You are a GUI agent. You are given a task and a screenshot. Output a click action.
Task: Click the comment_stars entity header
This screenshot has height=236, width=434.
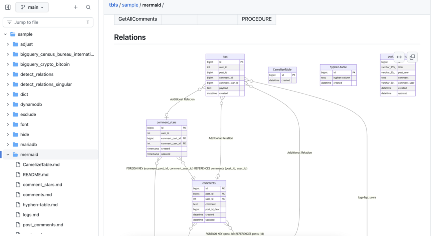pyautogui.click(x=167, y=122)
